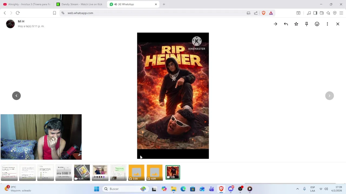Pin this message with the pin icon
346x194 pixels.
coord(307,24)
